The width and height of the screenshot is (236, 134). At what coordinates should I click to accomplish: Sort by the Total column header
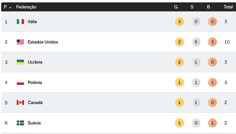pyautogui.click(x=228, y=7)
